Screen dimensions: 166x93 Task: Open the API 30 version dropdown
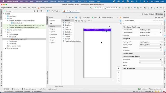tap(94, 18)
